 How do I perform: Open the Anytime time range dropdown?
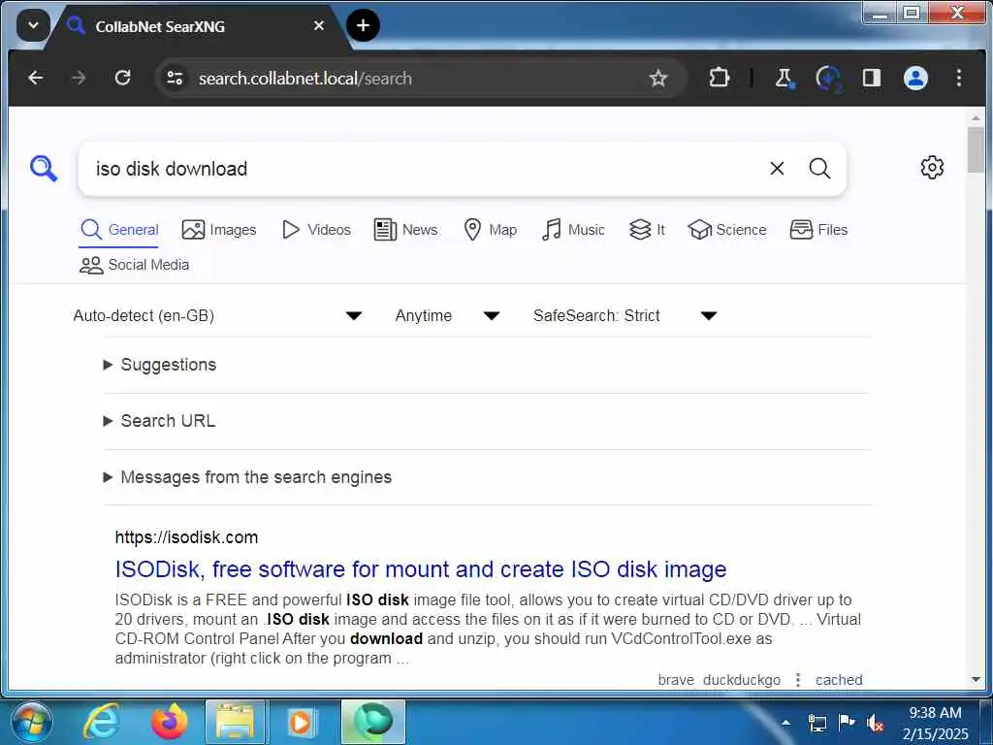[448, 315]
